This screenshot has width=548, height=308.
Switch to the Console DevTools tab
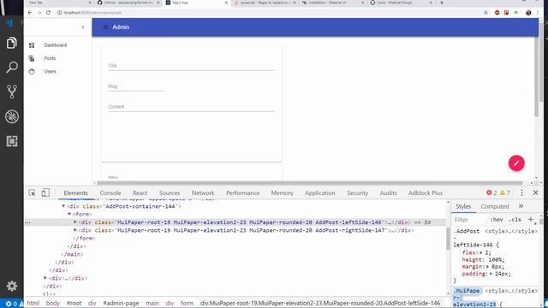[110, 192]
